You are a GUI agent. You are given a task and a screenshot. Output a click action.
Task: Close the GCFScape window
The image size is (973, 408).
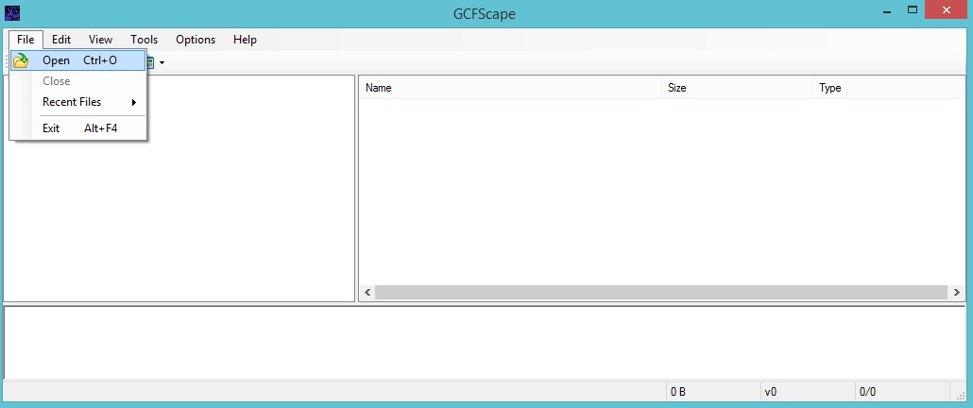[947, 10]
